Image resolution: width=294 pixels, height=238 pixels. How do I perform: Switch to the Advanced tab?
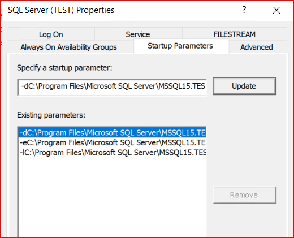click(257, 47)
